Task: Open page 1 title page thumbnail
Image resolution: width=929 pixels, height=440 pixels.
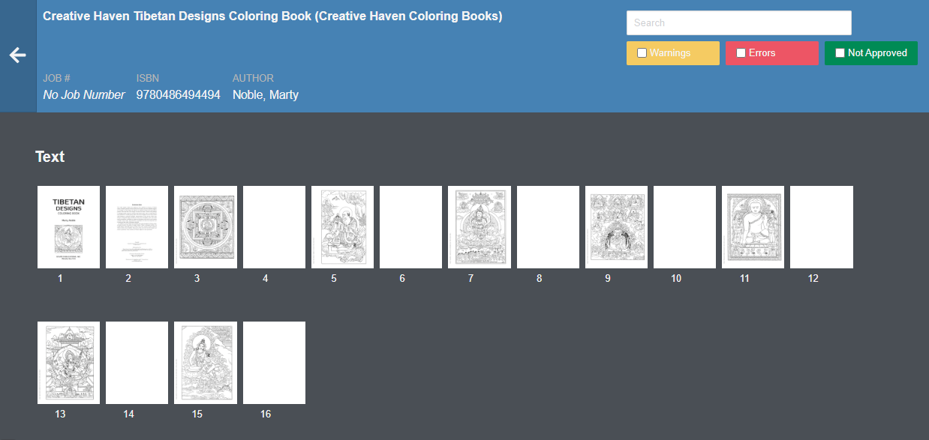Action: click(x=68, y=227)
